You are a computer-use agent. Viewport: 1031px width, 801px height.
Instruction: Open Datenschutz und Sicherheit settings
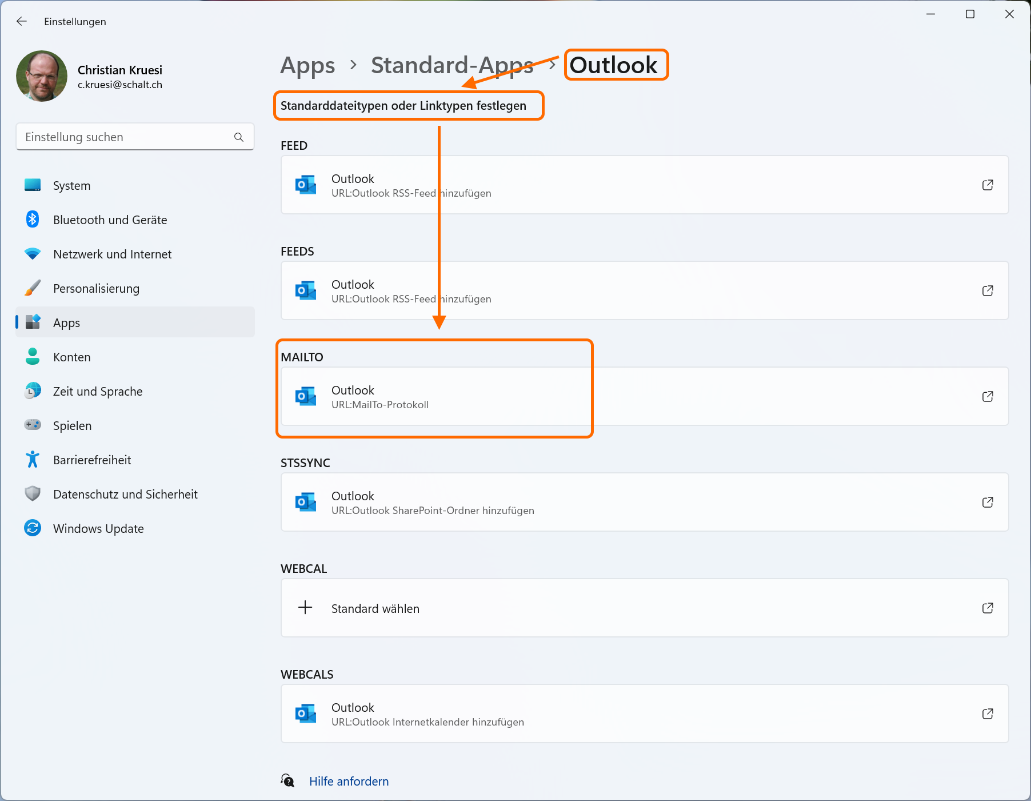[x=125, y=495]
